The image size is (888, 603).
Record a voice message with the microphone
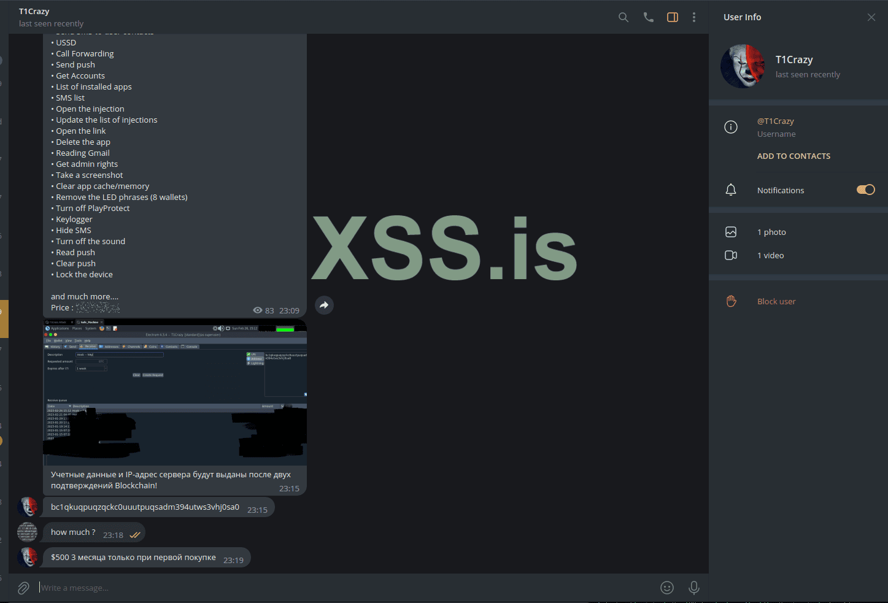point(694,588)
